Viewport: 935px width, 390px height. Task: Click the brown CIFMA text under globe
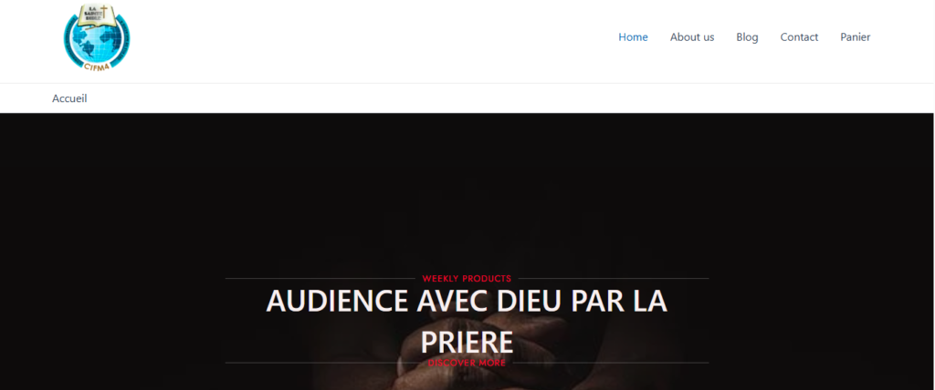pyautogui.click(x=95, y=67)
